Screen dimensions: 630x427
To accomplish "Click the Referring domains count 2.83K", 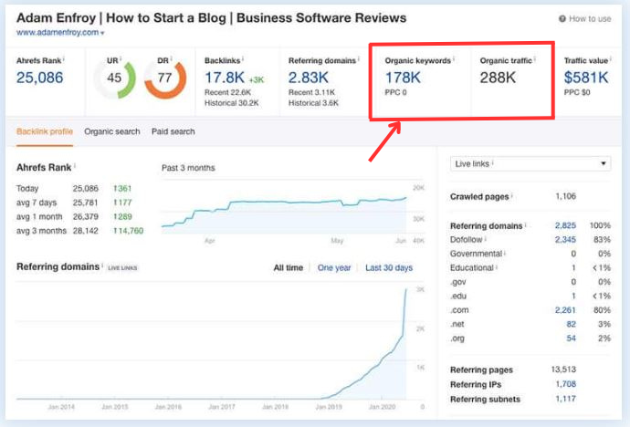I will (309, 78).
